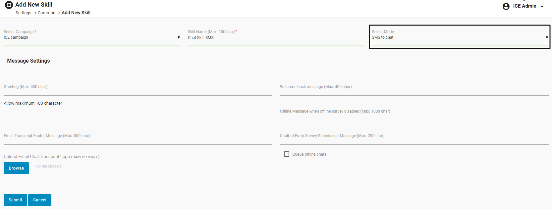This screenshot has width=552, height=209.
Task: Select the Offline Message text field
Action: (x=414, y=115)
